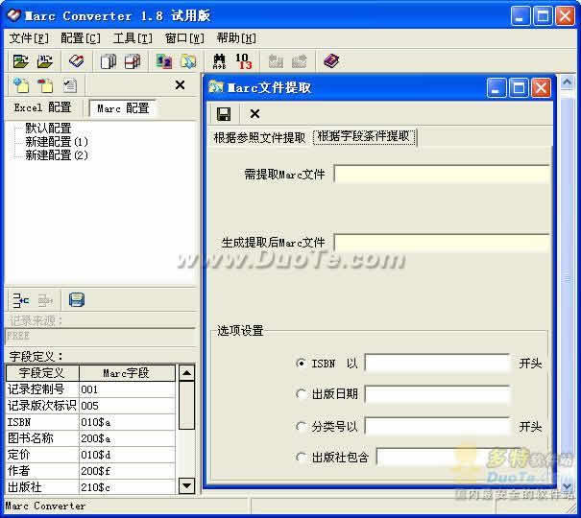The height and width of the screenshot is (518, 581).
Task: Select the ISBN 以 radio button
Action: pos(301,364)
